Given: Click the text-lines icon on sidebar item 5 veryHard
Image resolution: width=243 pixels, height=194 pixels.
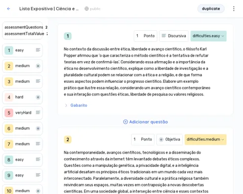Looking at the screenshot, I should pos(38,113).
